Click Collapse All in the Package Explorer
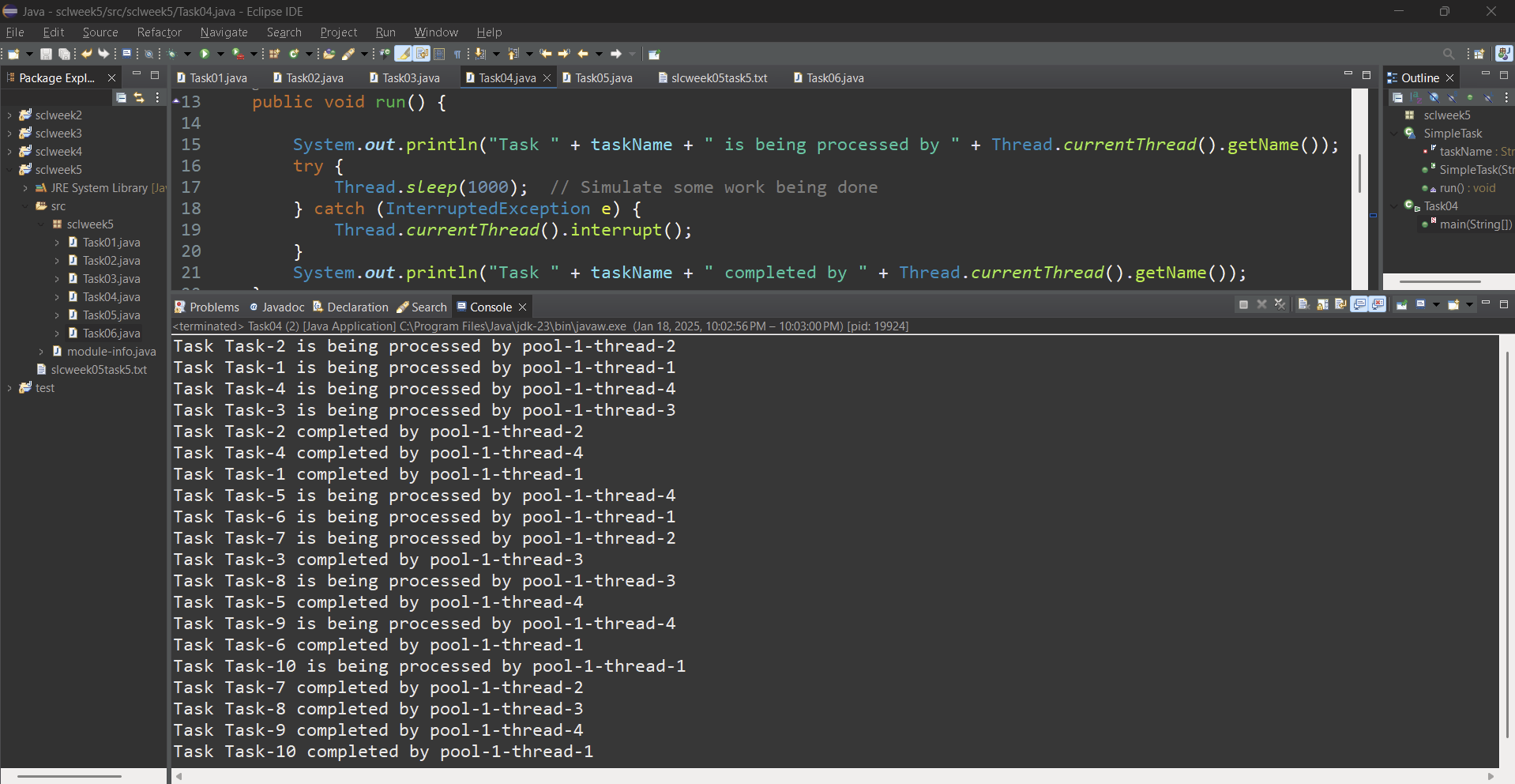 pos(121,97)
